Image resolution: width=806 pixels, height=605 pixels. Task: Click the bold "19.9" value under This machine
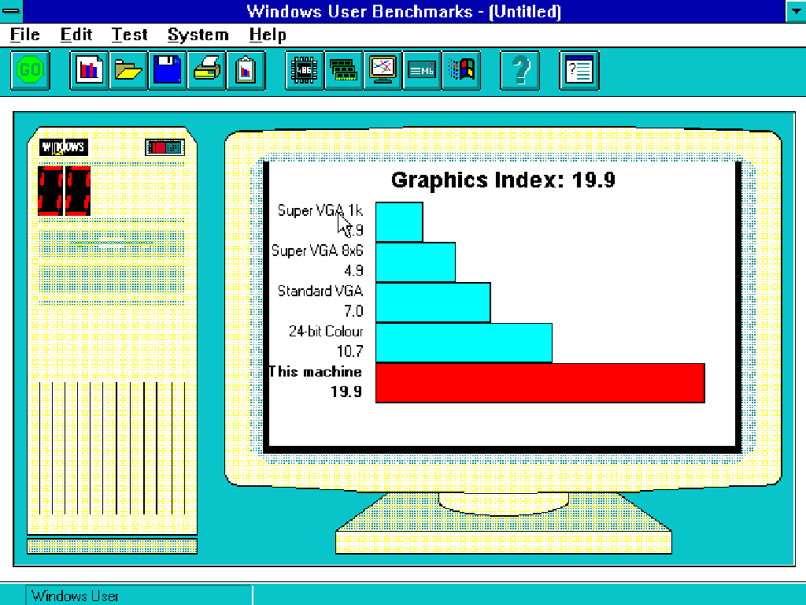point(346,392)
